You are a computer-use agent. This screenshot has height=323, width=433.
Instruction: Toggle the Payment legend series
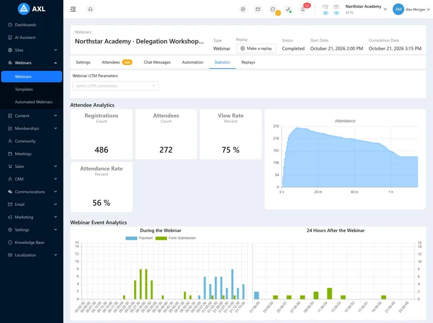tap(139, 238)
